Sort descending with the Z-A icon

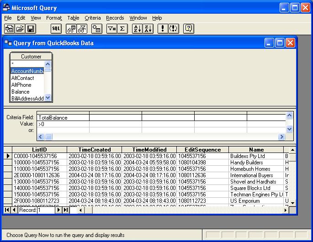(x=148, y=29)
